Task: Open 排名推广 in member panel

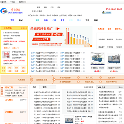Action: click(x=102, y=47)
